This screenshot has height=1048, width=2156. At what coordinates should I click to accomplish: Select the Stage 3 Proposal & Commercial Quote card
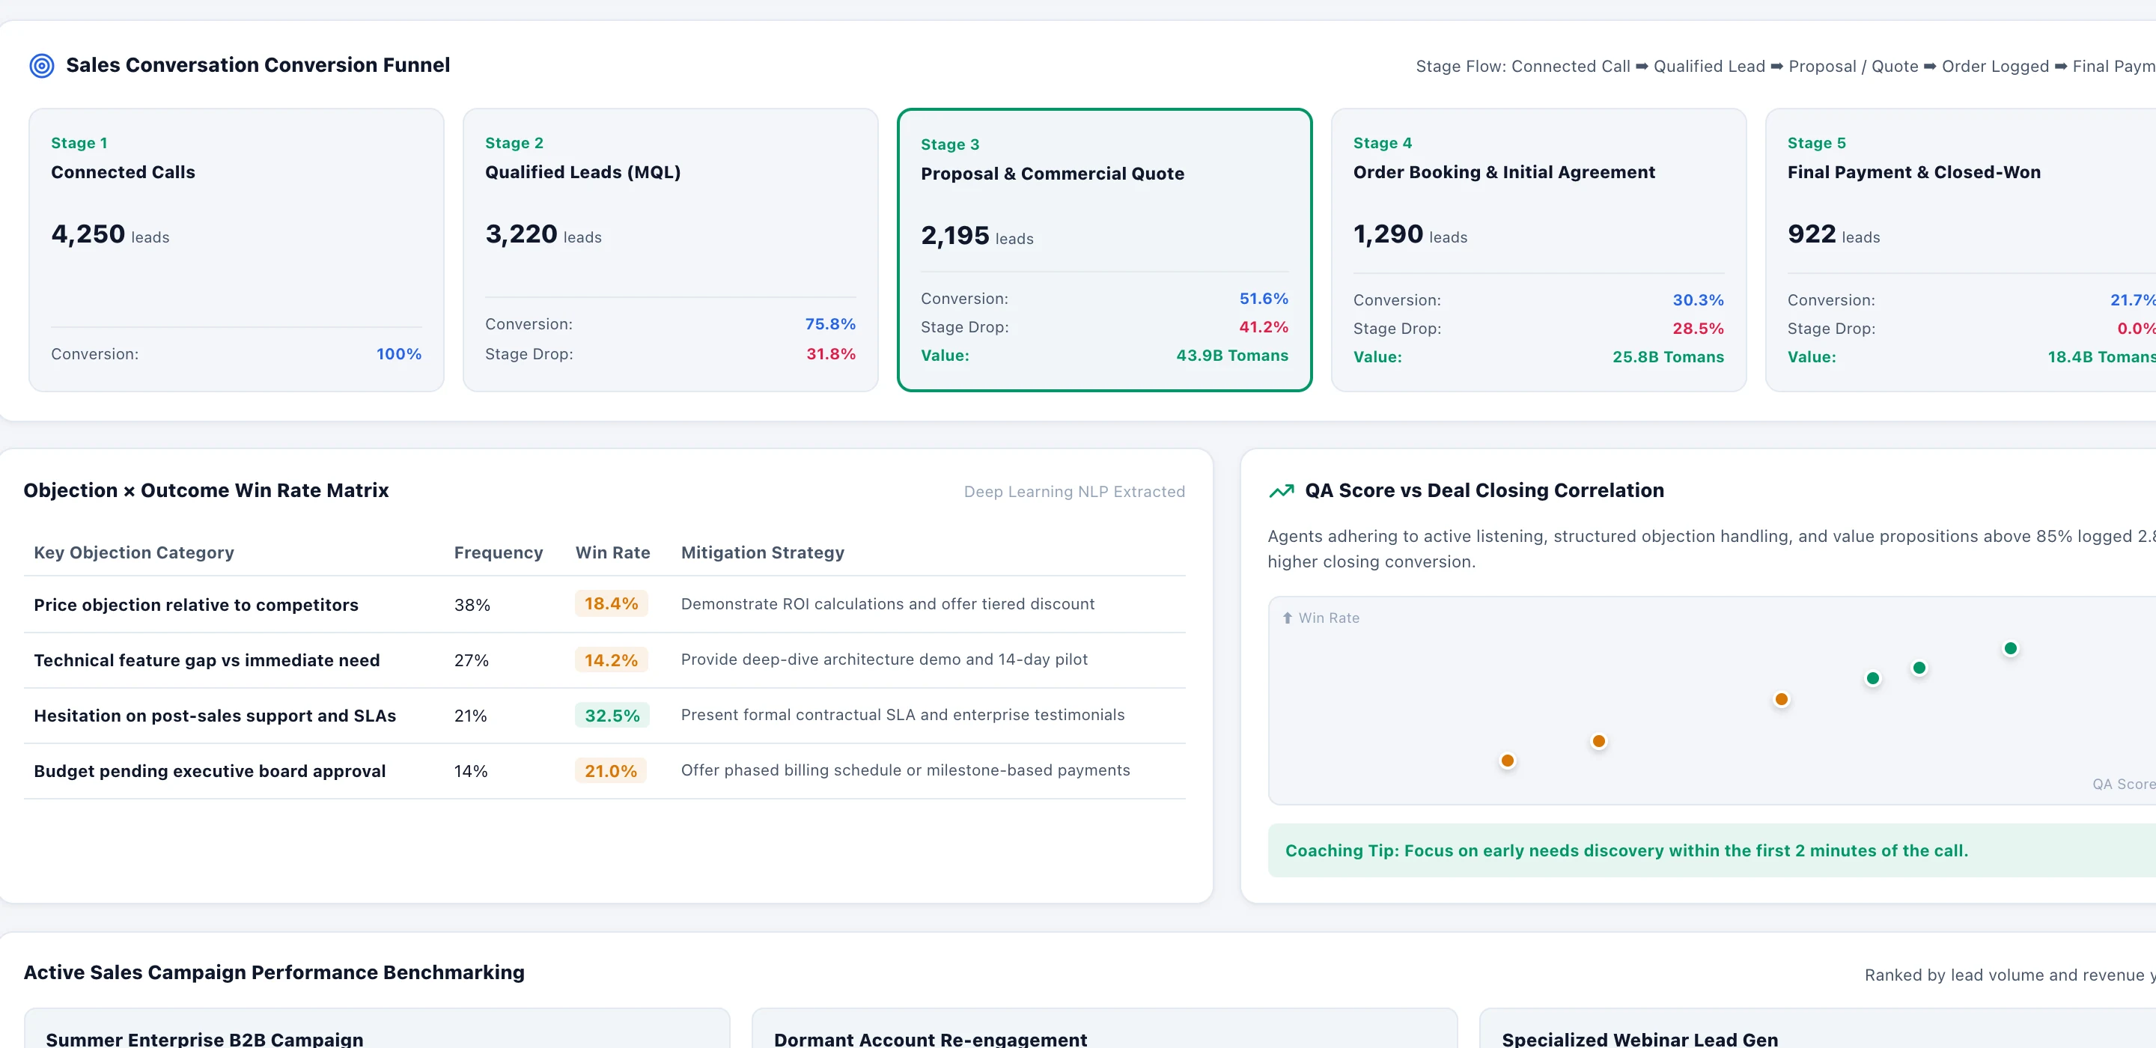[1104, 249]
